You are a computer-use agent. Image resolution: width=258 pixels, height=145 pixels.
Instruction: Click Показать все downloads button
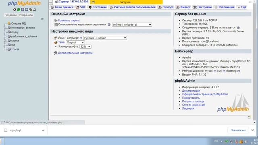coord(238,130)
